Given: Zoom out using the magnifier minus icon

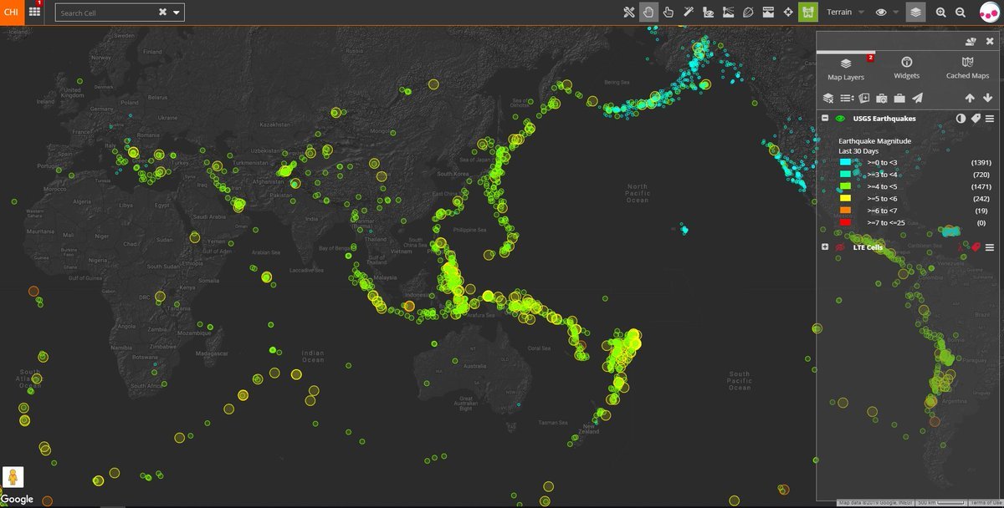Looking at the screenshot, I should pos(960,13).
